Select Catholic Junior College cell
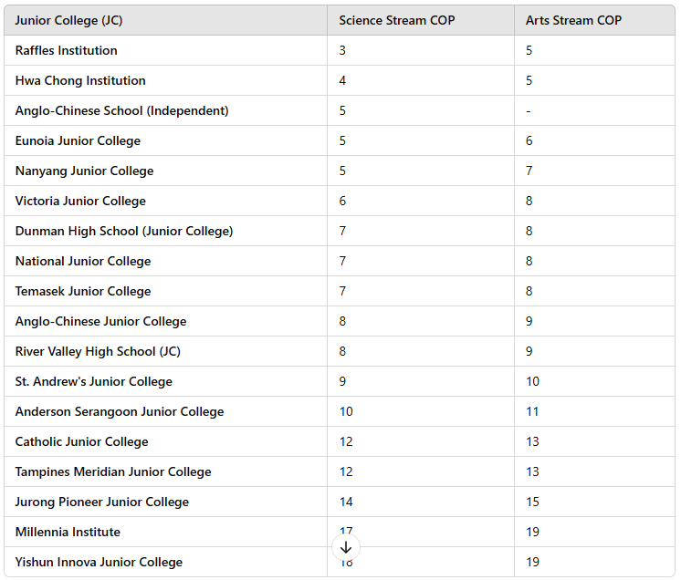The width and height of the screenshot is (681, 580). (x=81, y=441)
